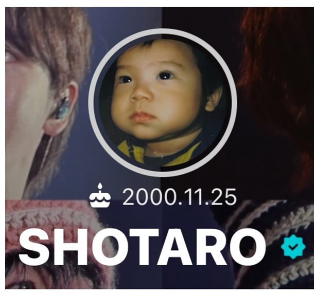Click the teal verified checkmark badge
The image size is (315, 294).
(x=293, y=247)
